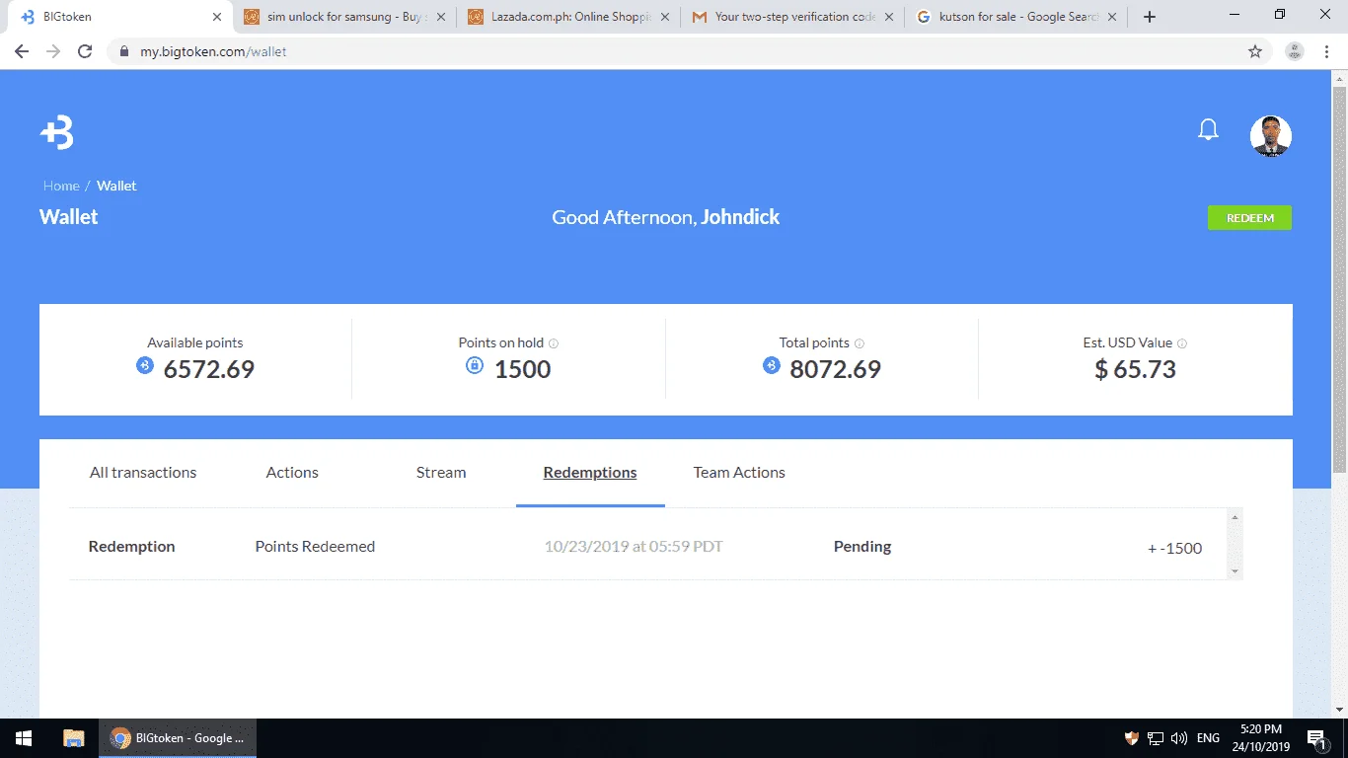Open File Explorer from the taskbar
Screen dimensions: 1348x758
tap(74, 738)
